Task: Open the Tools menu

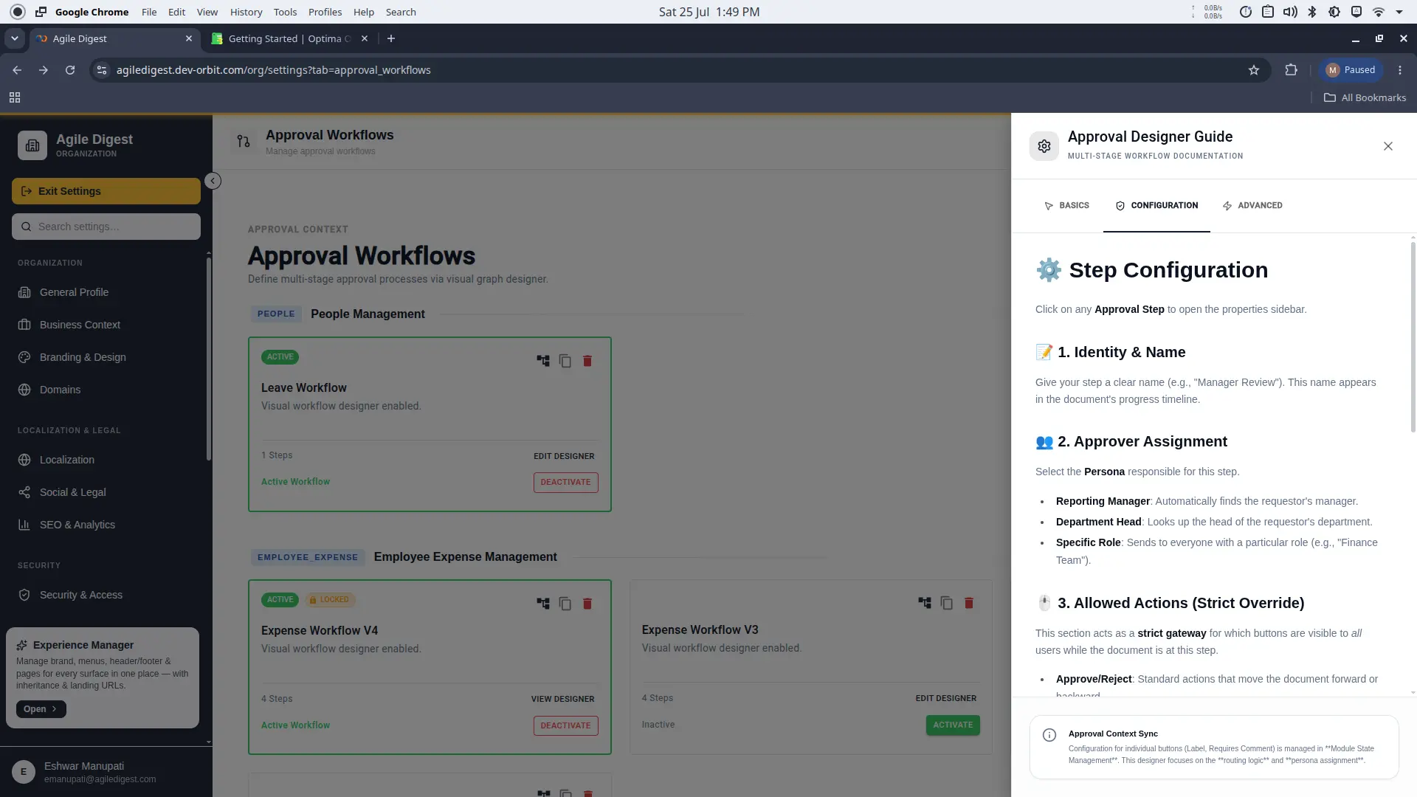Action: tap(285, 12)
